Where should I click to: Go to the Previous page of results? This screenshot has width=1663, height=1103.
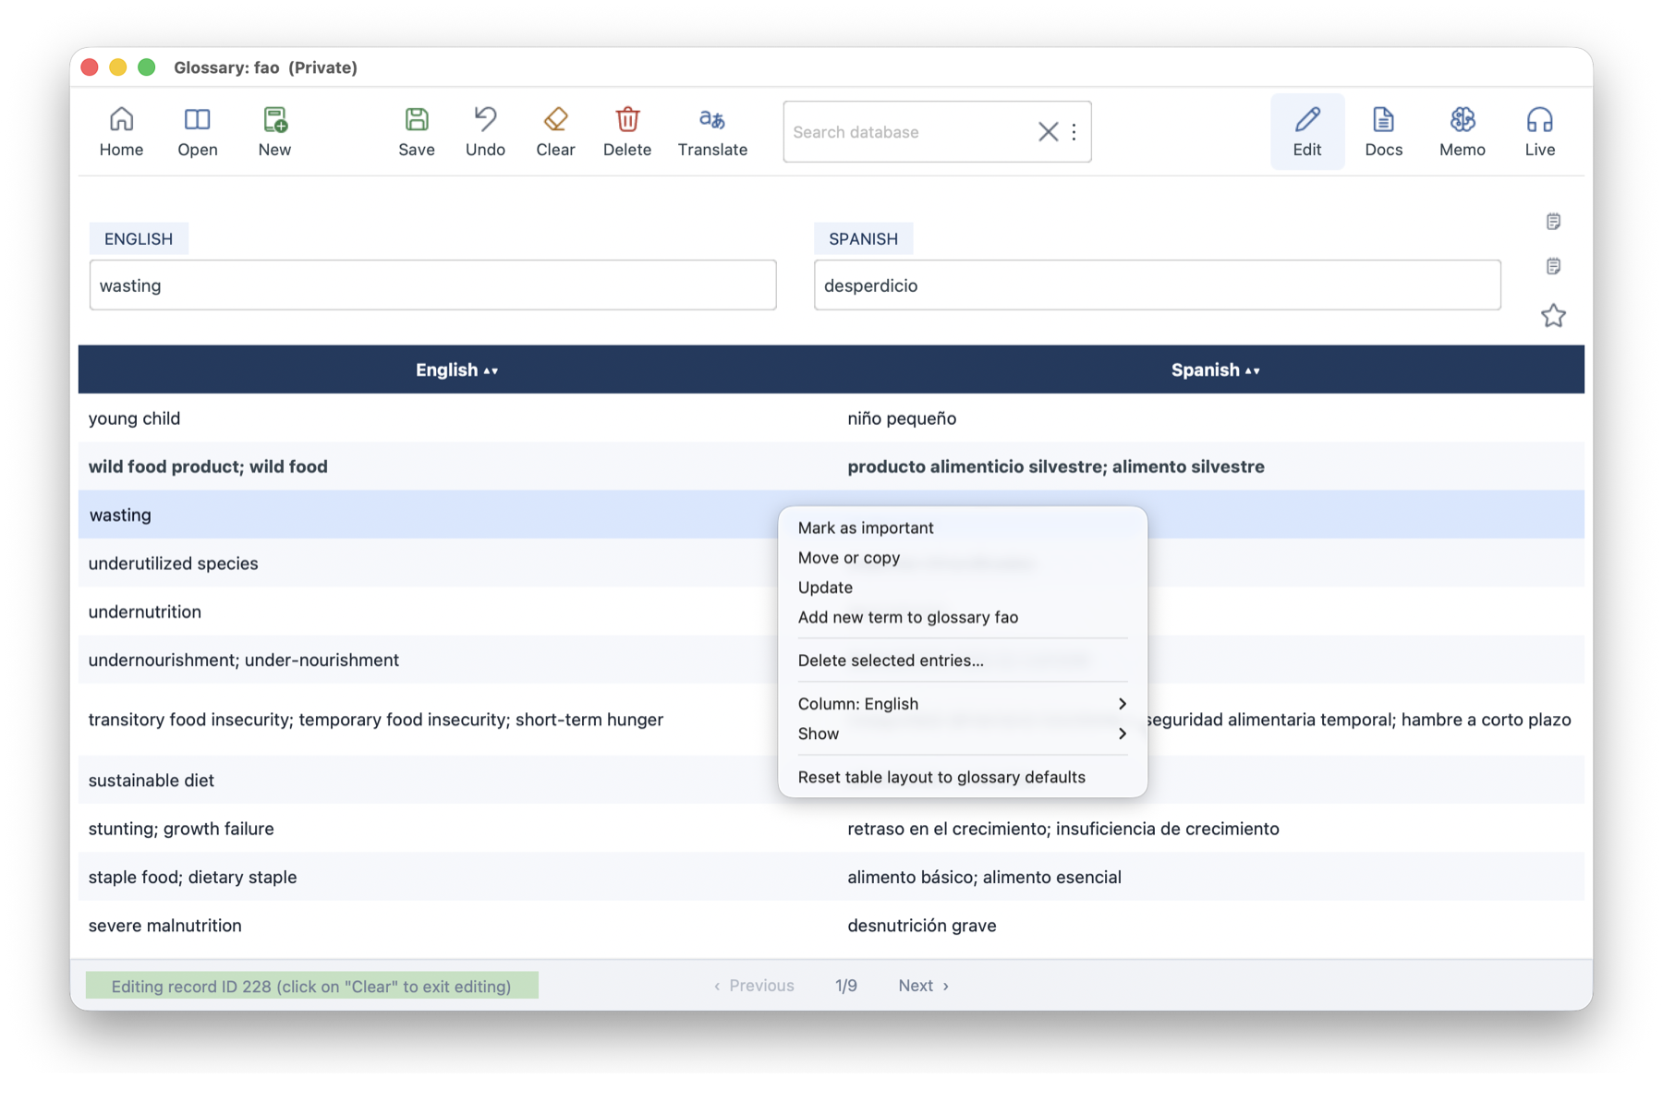754,986
